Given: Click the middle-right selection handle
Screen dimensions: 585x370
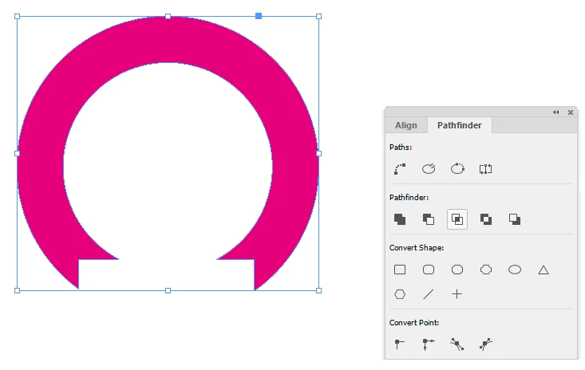Looking at the screenshot, I should pos(318,153).
